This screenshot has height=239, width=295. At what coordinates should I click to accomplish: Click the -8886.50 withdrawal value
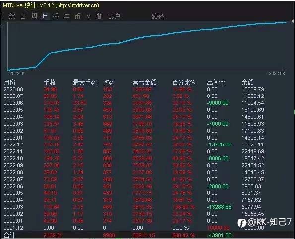coord(218,158)
